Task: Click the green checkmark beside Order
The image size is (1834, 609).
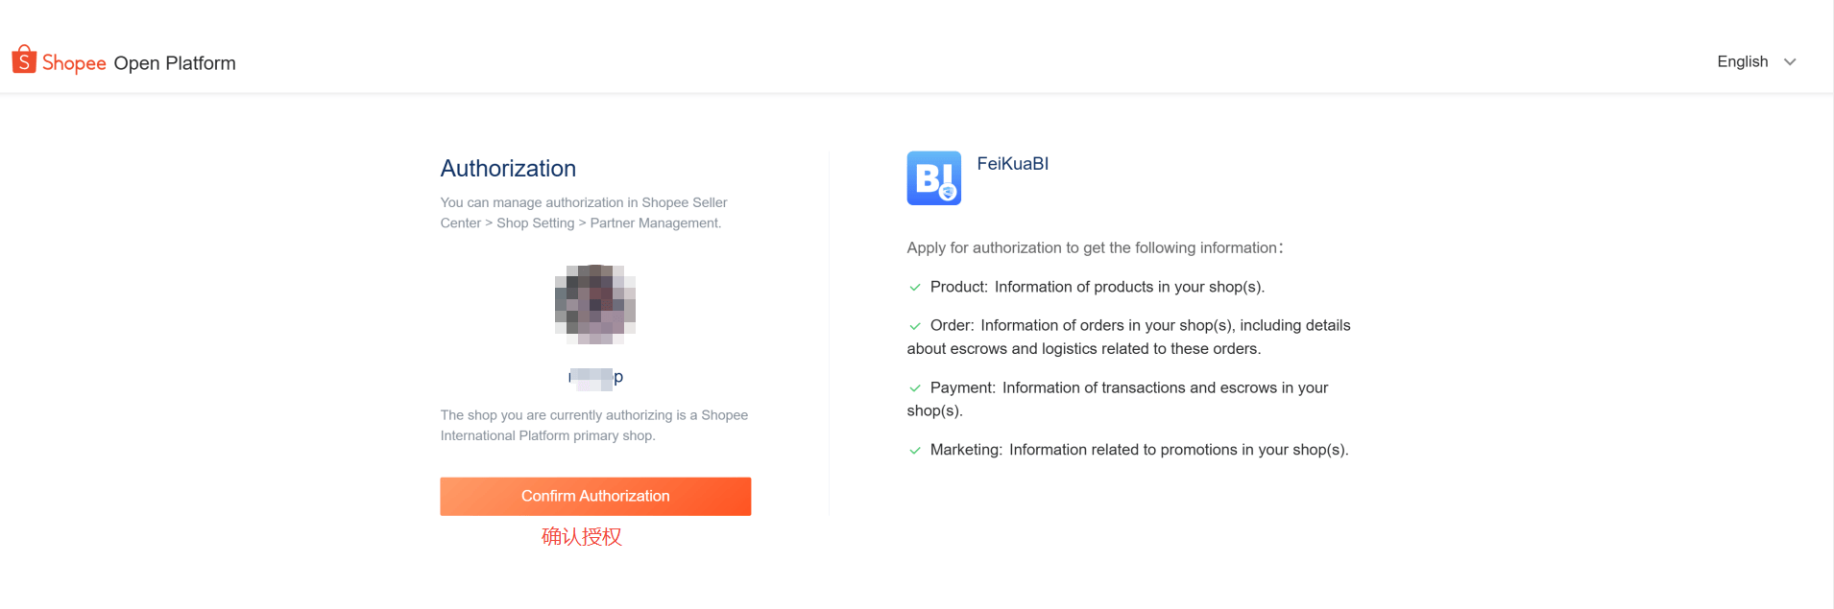Action: 915,326
